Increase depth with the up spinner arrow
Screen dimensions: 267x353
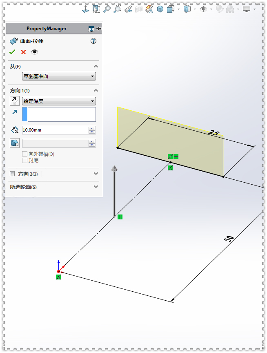(92, 128)
